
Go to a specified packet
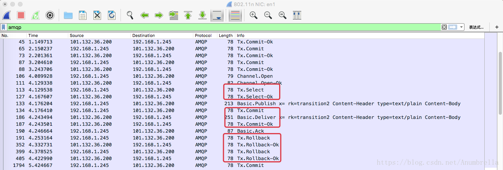(174, 15)
